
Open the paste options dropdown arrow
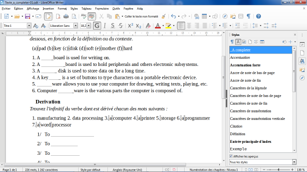pyautogui.click(x=122, y=16)
